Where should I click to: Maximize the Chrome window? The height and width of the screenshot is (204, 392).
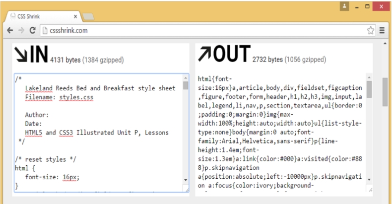(x=367, y=6)
